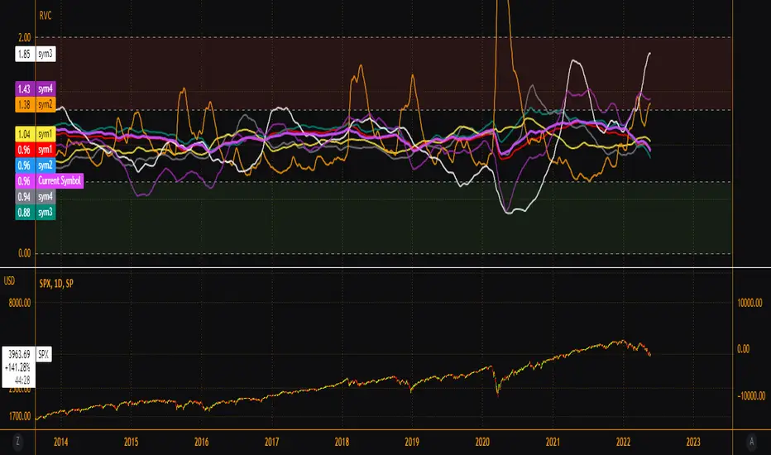This screenshot has width=771, height=455.
Task: Click the 0.00 value on right scale
Action: click(744, 349)
